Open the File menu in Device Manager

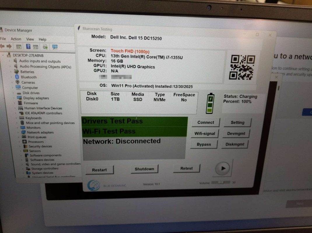coord(3,38)
